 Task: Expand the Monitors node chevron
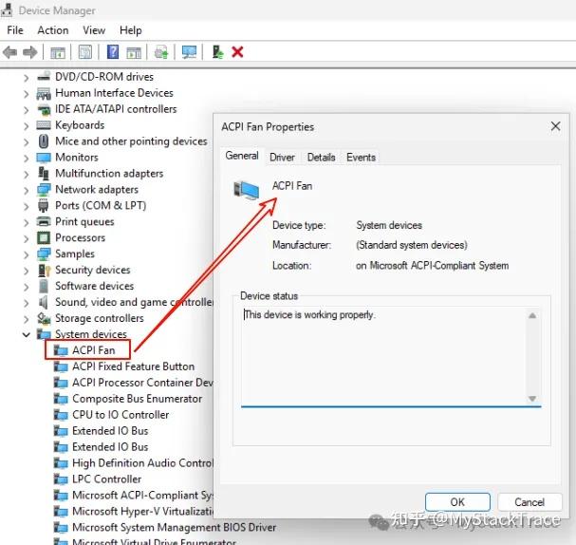click(26, 159)
